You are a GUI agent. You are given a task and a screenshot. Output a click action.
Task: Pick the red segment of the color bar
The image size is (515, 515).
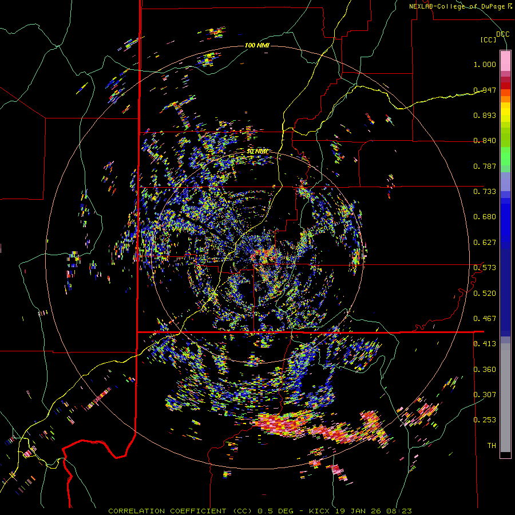click(505, 86)
